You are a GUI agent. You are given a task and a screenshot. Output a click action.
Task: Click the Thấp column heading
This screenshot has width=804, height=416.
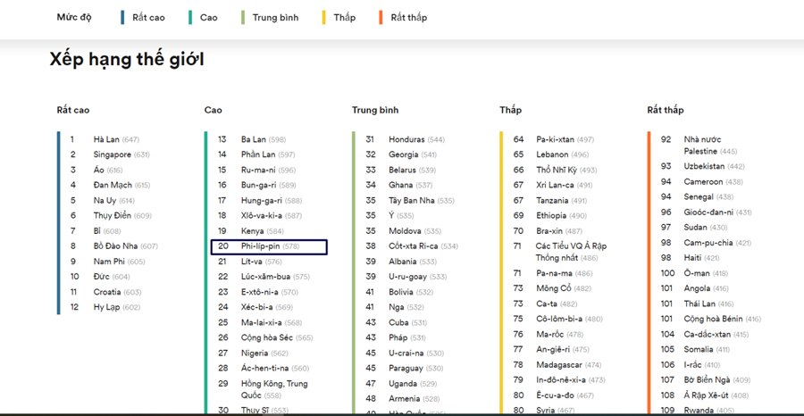[510, 110]
